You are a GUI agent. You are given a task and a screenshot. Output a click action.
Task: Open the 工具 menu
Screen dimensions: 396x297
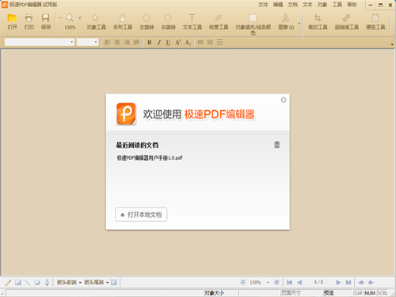pos(337,5)
